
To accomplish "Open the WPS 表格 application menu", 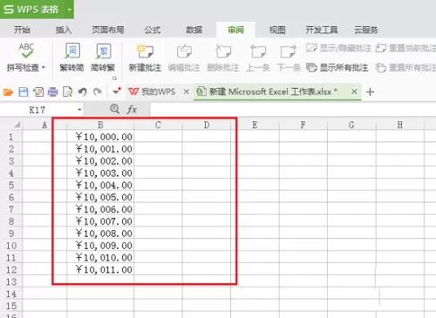I will [x=37, y=10].
